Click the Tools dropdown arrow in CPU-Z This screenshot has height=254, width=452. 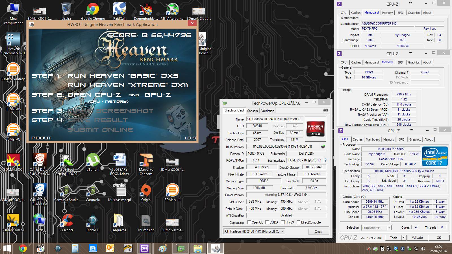click(x=404, y=238)
